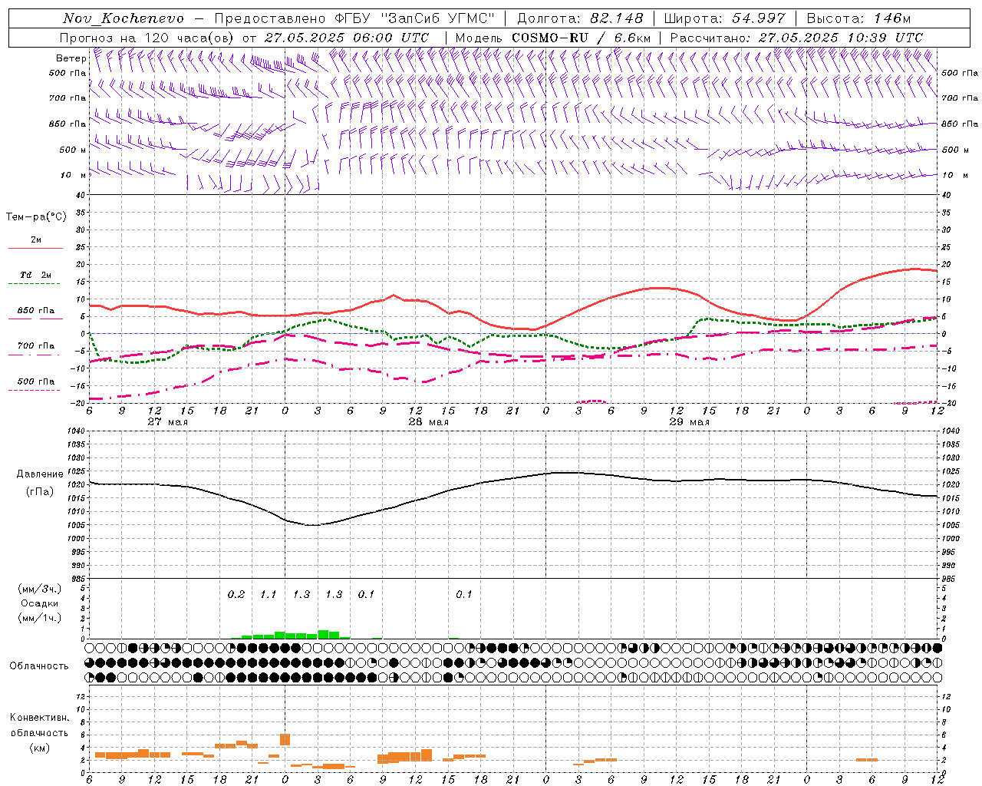Click the Прогноз на 120 часа(ов) text
Viewport: 982px width, 786px height.
click(147, 38)
